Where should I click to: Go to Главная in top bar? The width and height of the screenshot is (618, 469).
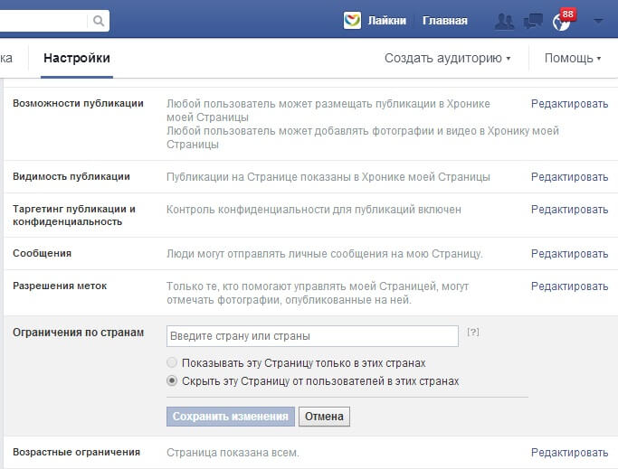pos(445,21)
